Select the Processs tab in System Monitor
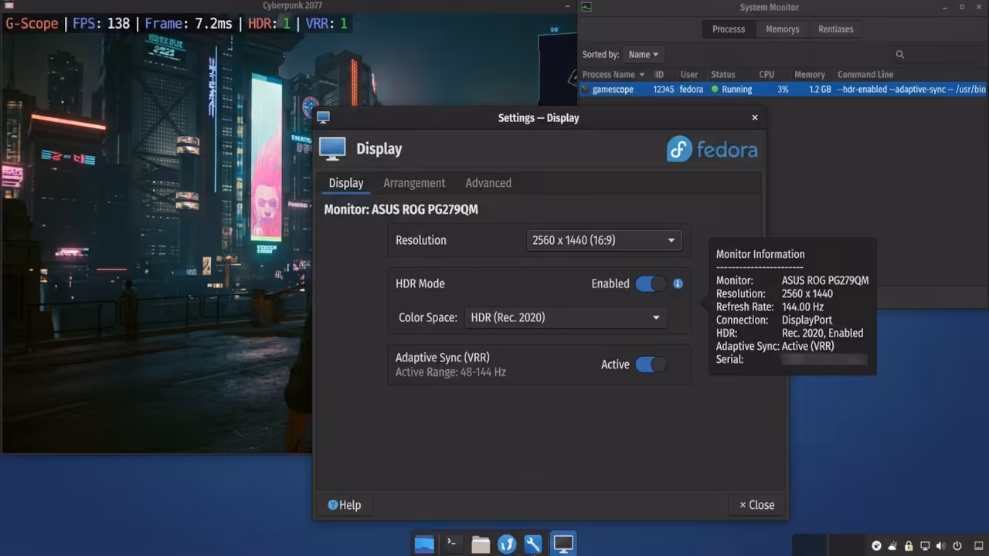Screen dimensions: 989x556 pos(729,29)
